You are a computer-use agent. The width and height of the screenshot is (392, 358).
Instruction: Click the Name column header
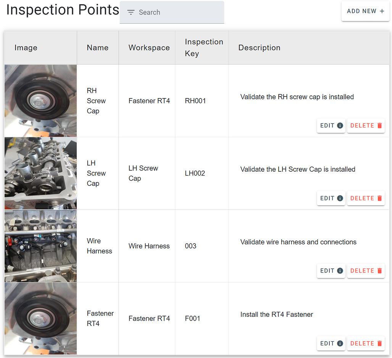coord(98,48)
